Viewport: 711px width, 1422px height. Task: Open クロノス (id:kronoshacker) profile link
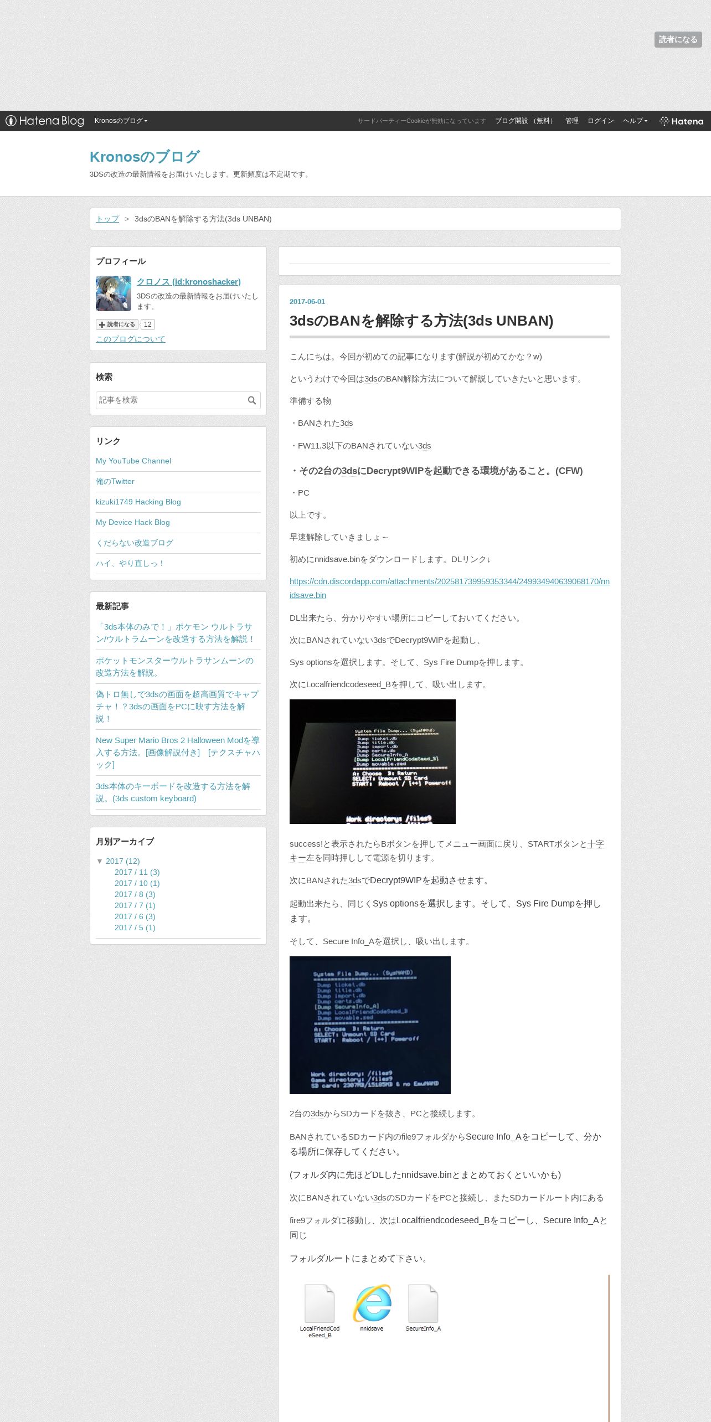coord(189,282)
